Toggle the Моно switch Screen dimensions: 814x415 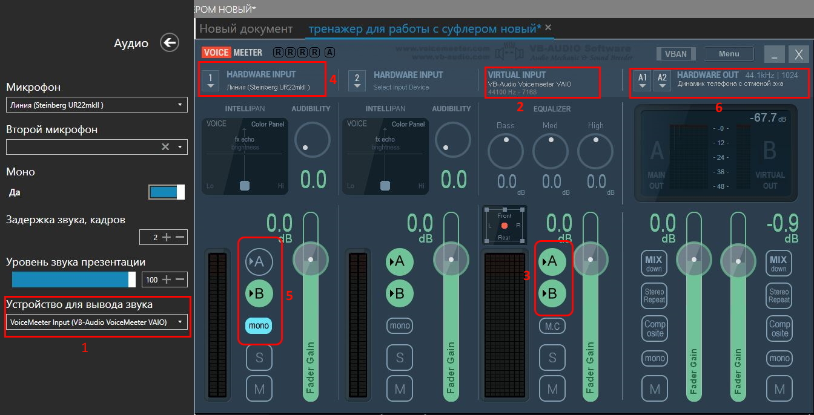[167, 192]
